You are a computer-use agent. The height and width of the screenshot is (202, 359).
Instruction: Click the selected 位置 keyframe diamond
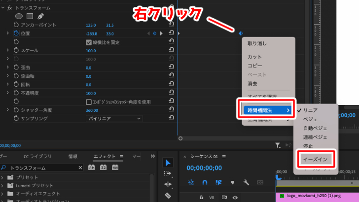[x=241, y=34]
